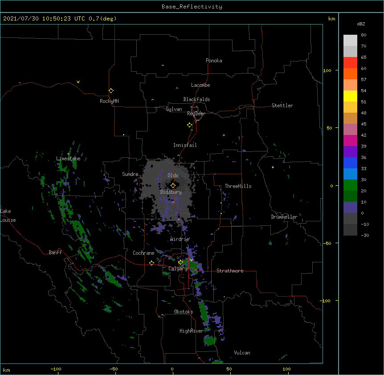The height and width of the screenshot is (375, 384).
Task: Click the Airdrie label
Action: click(x=180, y=239)
